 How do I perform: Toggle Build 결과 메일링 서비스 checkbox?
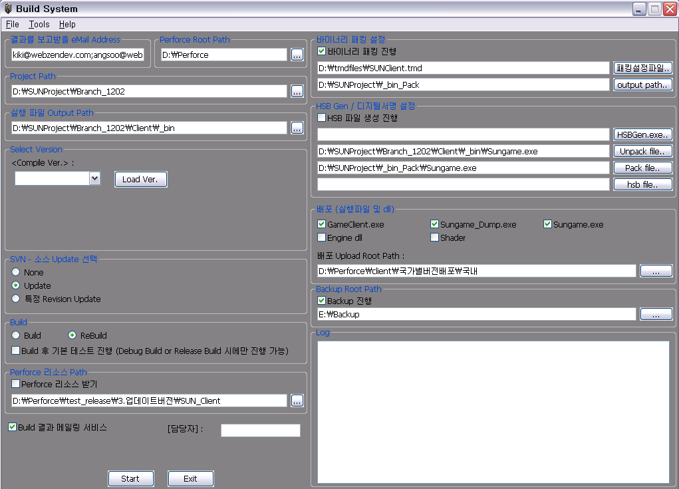(13, 427)
